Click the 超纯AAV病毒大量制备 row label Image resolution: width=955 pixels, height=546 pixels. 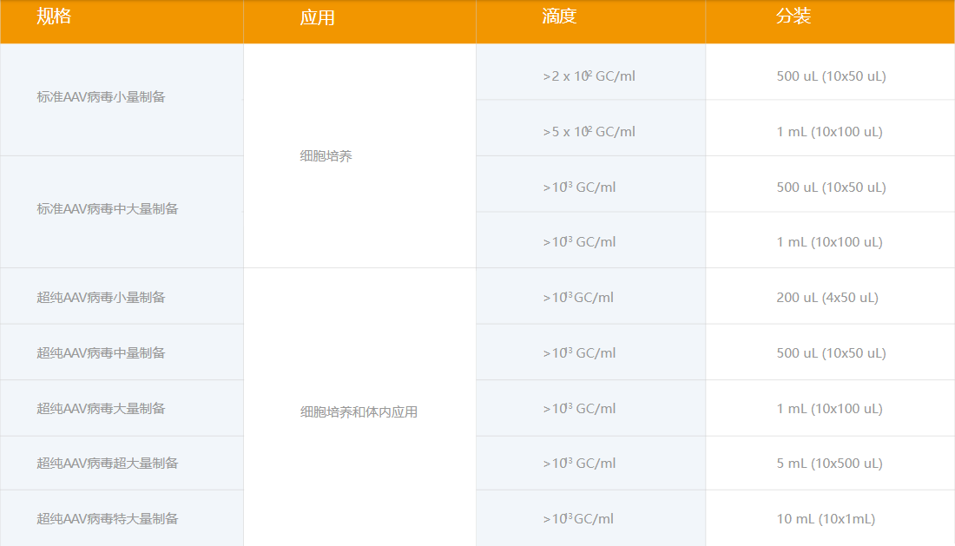coord(101,409)
